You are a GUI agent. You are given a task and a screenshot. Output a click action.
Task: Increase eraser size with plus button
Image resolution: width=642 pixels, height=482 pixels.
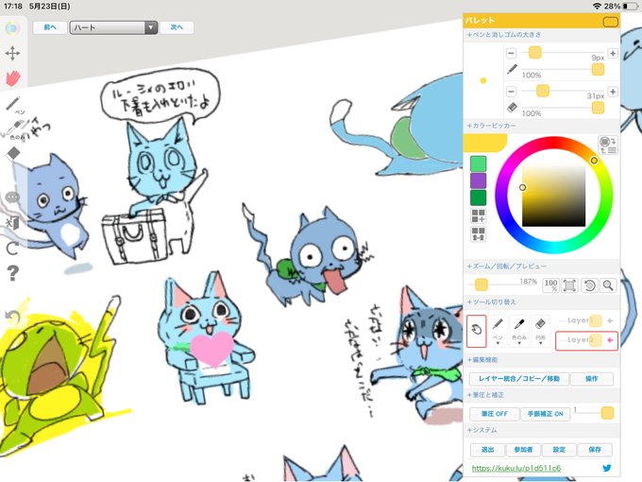613,92
